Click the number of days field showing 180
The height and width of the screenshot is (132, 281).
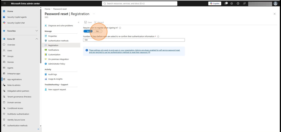[x=134, y=40]
